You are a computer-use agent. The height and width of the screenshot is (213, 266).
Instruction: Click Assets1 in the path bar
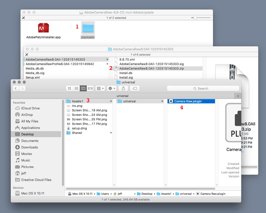pyautogui.click(x=164, y=194)
